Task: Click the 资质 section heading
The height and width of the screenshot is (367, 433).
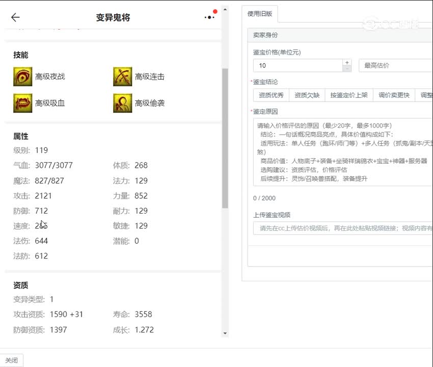Action: pos(21,285)
